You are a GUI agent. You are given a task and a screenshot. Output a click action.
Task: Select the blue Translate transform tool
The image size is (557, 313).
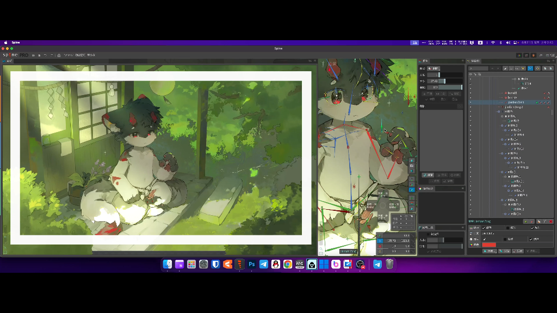379,241
